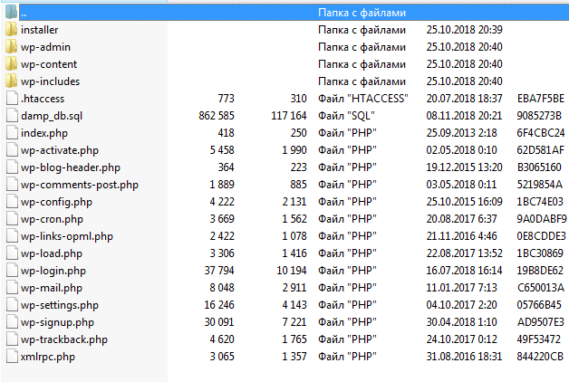Image resolution: width=569 pixels, height=382 pixels.
Task: Click the 117 164 packed size value
Action: [289, 116]
